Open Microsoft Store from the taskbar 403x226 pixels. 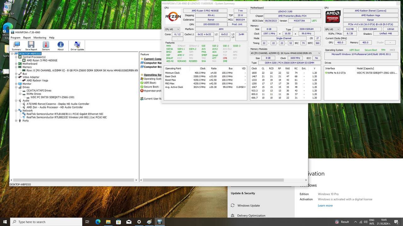(x=119, y=222)
